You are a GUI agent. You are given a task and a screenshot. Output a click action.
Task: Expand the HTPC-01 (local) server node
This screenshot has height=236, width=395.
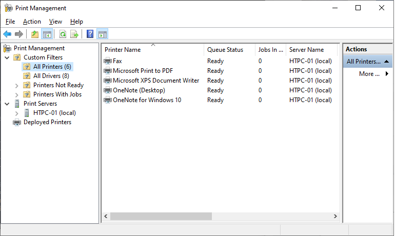pyautogui.click(x=16, y=113)
